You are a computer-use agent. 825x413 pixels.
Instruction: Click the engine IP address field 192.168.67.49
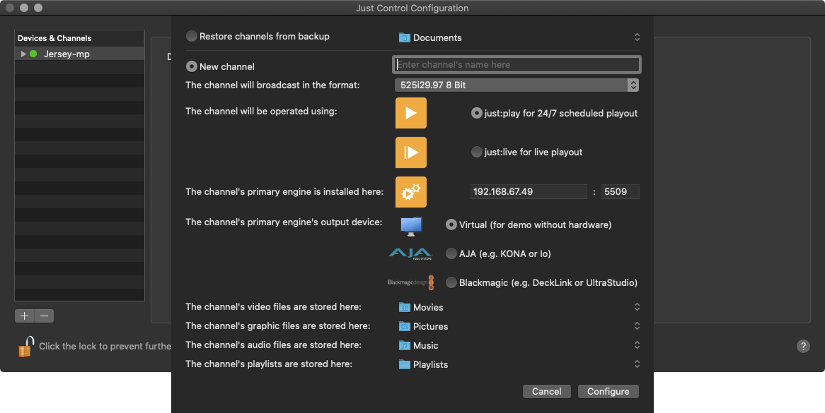(529, 191)
